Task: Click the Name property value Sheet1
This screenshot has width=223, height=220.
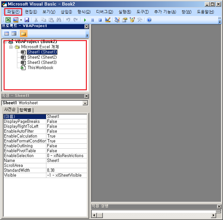Action: (67, 161)
